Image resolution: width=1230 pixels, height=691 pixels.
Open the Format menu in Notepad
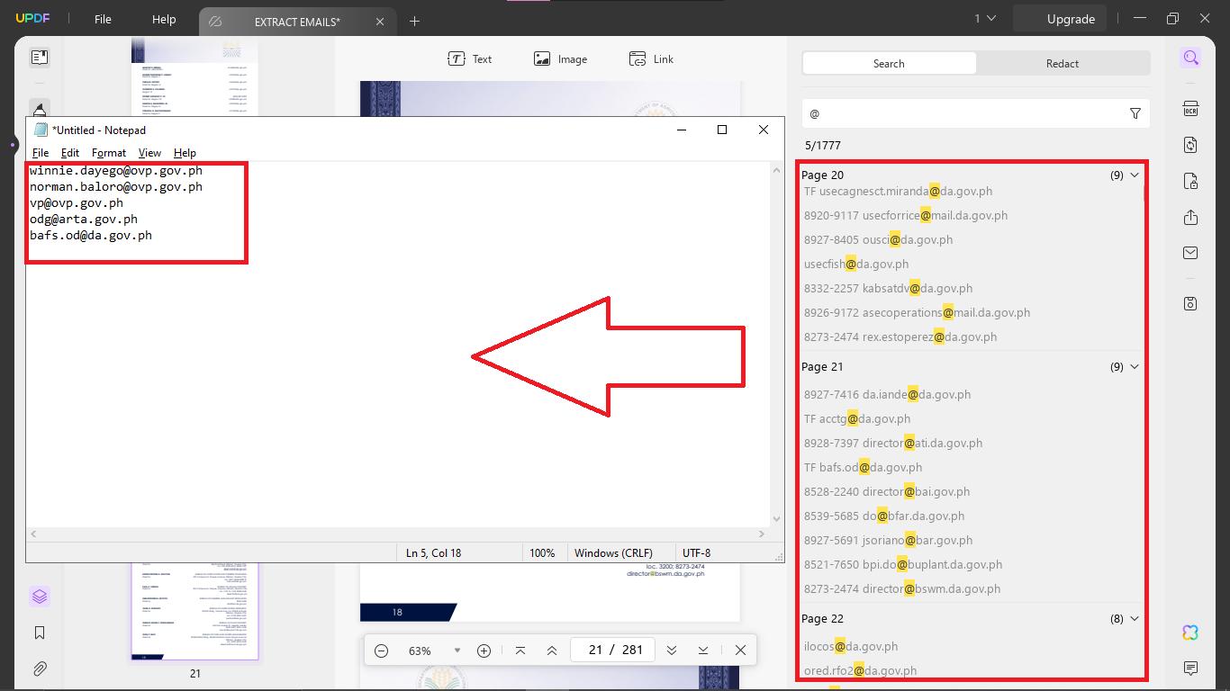click(x=109, y=152)
